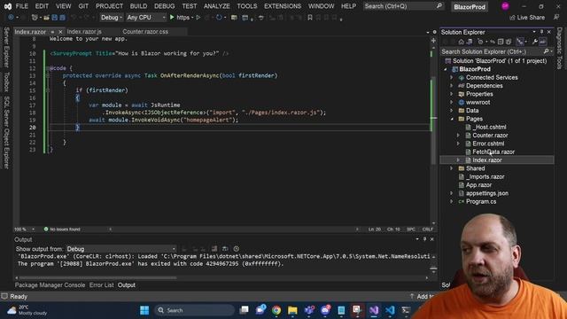567x319 pixels.
Task: Expand the Dependencies node
Action: click(x=451, y=86)
